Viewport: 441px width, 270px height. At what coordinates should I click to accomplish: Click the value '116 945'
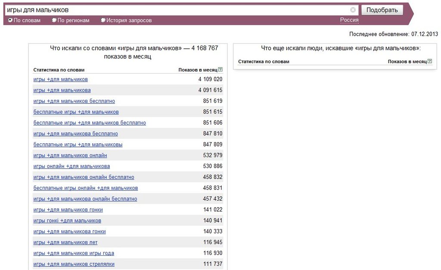coord(213,242)
